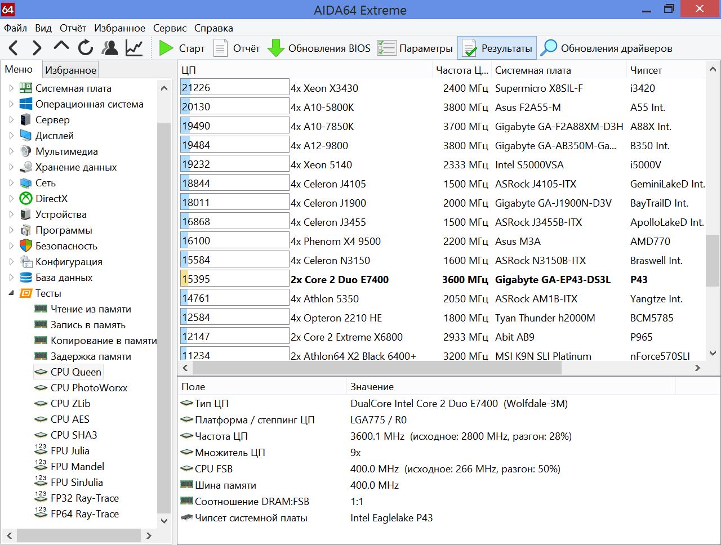Click the Отчёт document button in the toolbar

coord(237,48)
